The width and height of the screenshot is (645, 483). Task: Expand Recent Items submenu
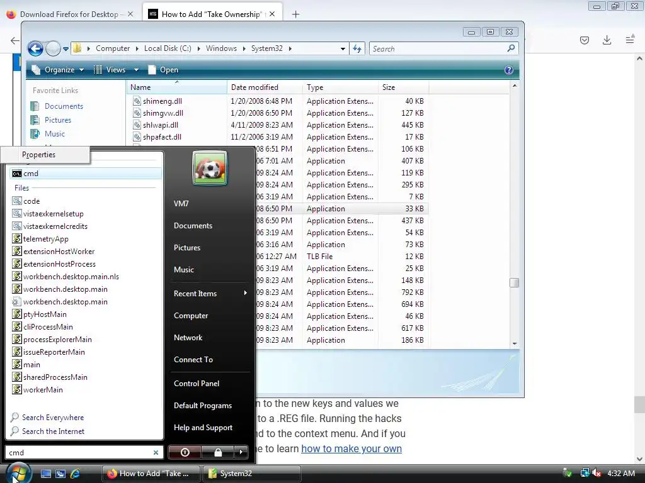coord(210,294)
